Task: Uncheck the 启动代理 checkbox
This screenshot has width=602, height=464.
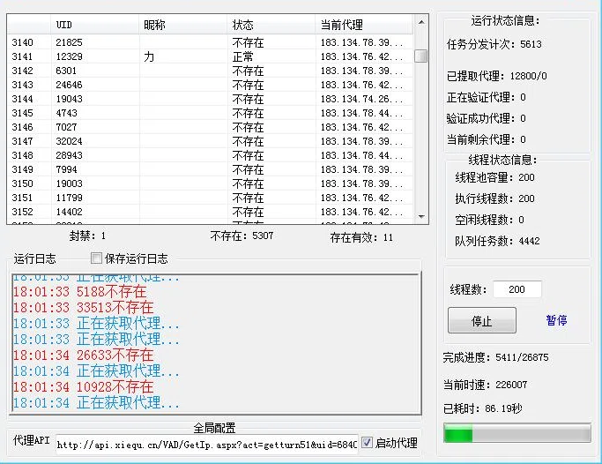Action: click(x=367, y=443)
